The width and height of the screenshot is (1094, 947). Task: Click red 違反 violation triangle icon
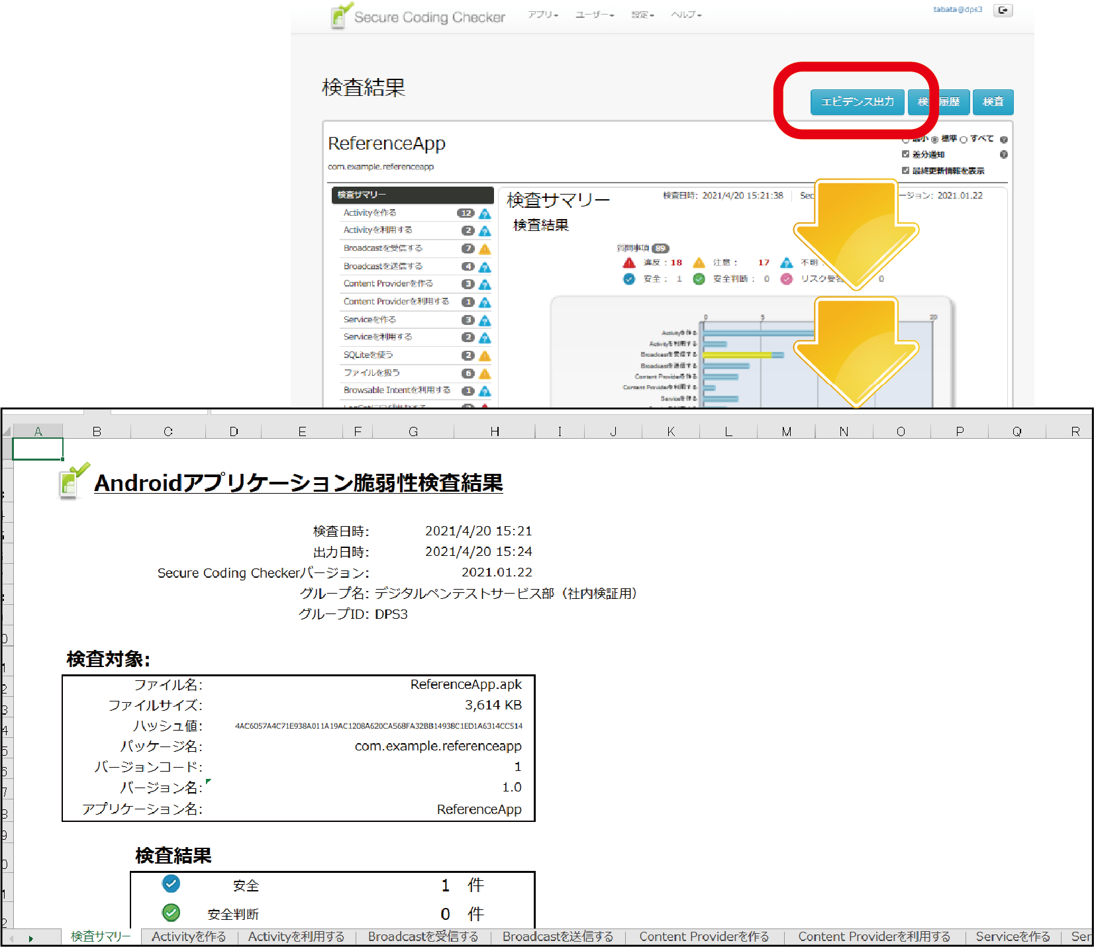[629, 263]
